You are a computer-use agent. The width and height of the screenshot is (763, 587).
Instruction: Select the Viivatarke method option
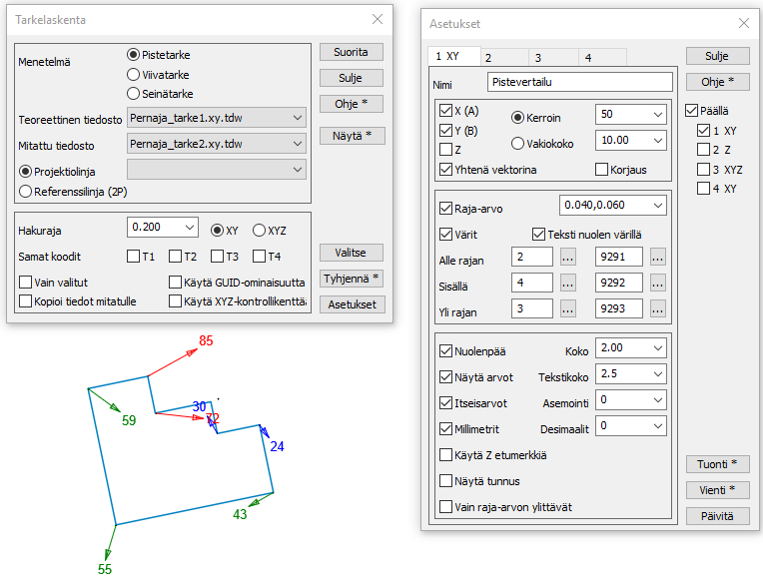coord(134,74)
